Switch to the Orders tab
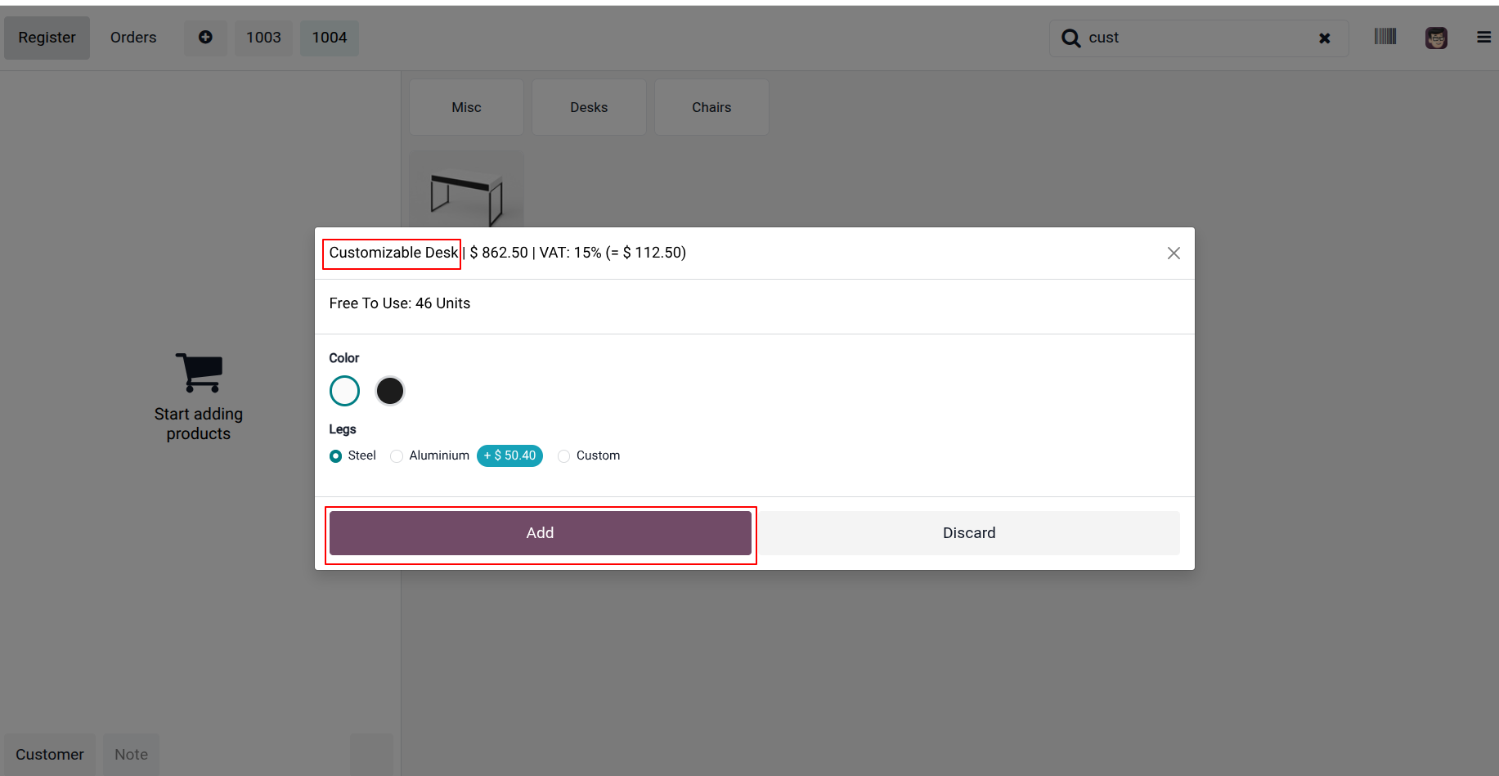Viewport: 1499px width, 776px height. click(133, 38)
